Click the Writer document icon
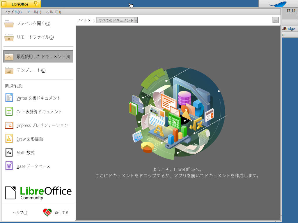Viewport: 298px width, 223px height. tap(9, 98)
